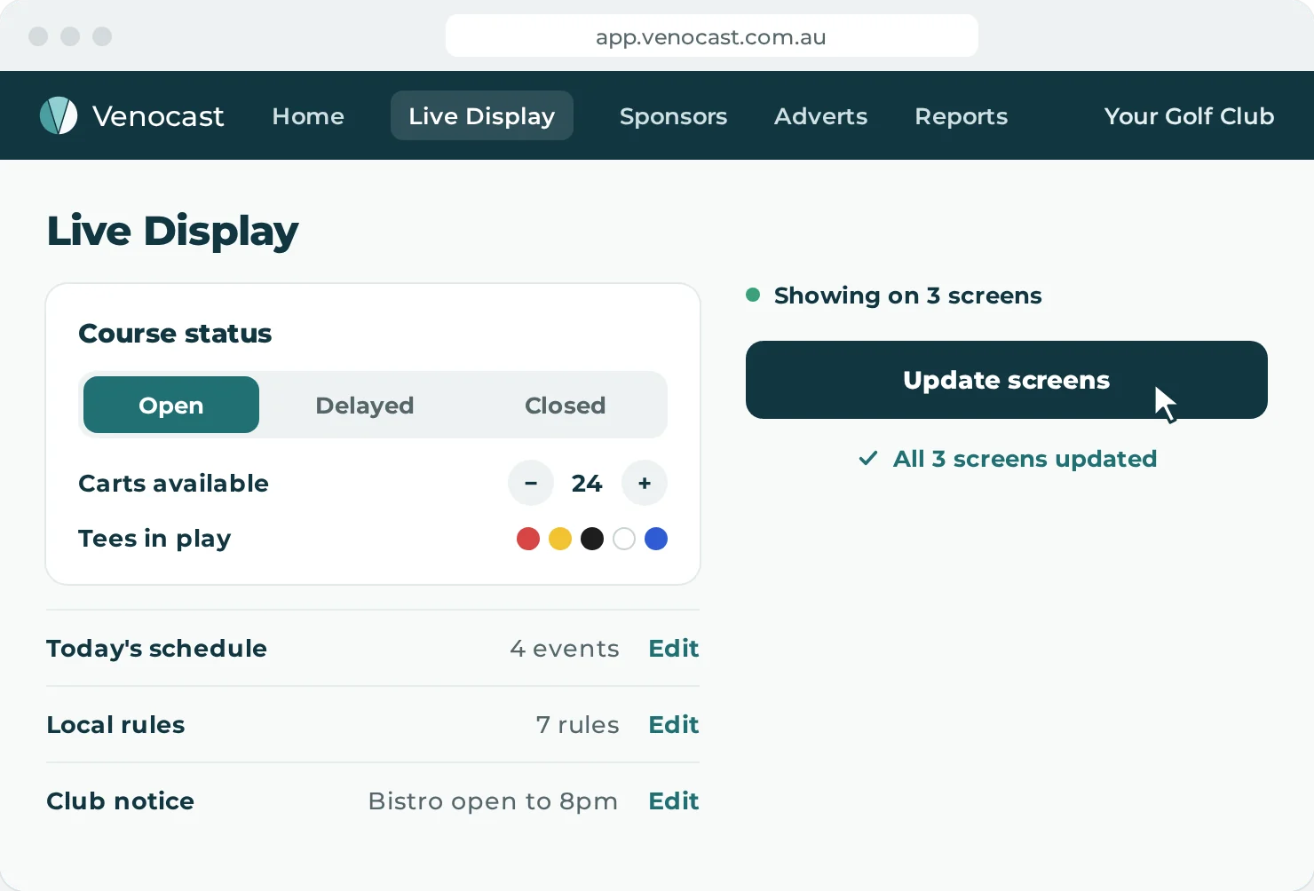
Task: Click the checkmark beside All 3 screens updated
Action: click(868, 458)
